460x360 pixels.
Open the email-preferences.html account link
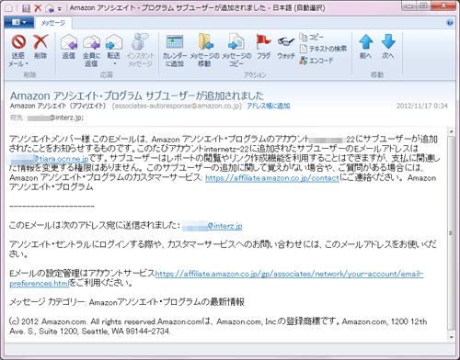[x=216, y=278]
